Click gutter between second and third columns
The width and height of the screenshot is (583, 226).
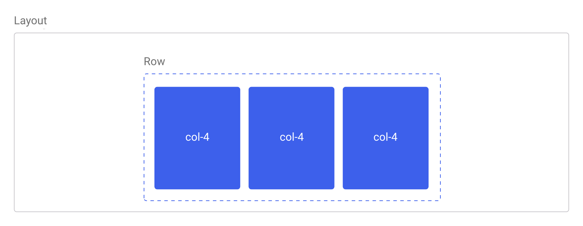339,138
